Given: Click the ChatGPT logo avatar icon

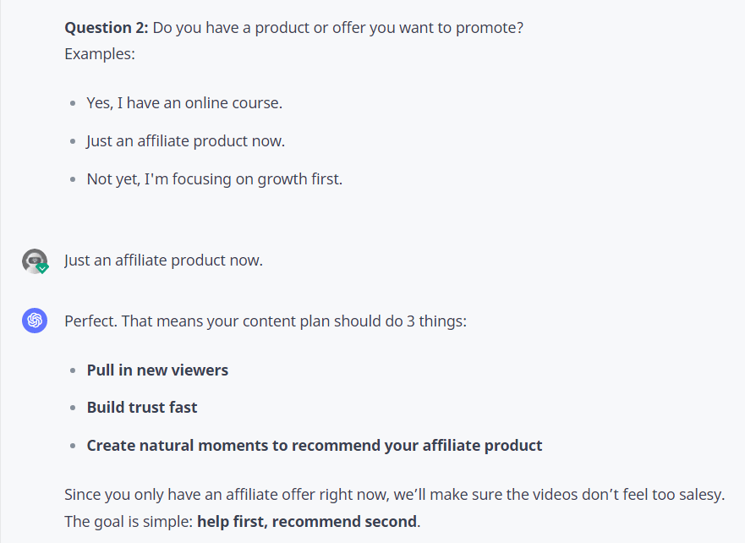Looking at the screenshot, I should point(35,321).
